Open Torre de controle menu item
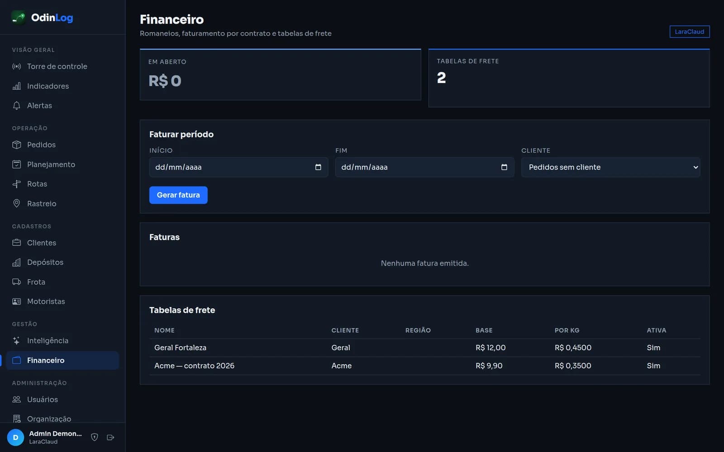Screen dimensions: 724x452 (62, 66)
